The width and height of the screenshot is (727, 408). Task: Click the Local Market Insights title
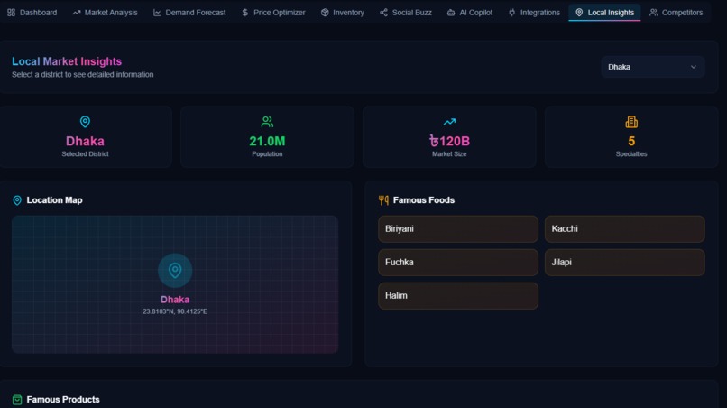click(x=67, y=61)
